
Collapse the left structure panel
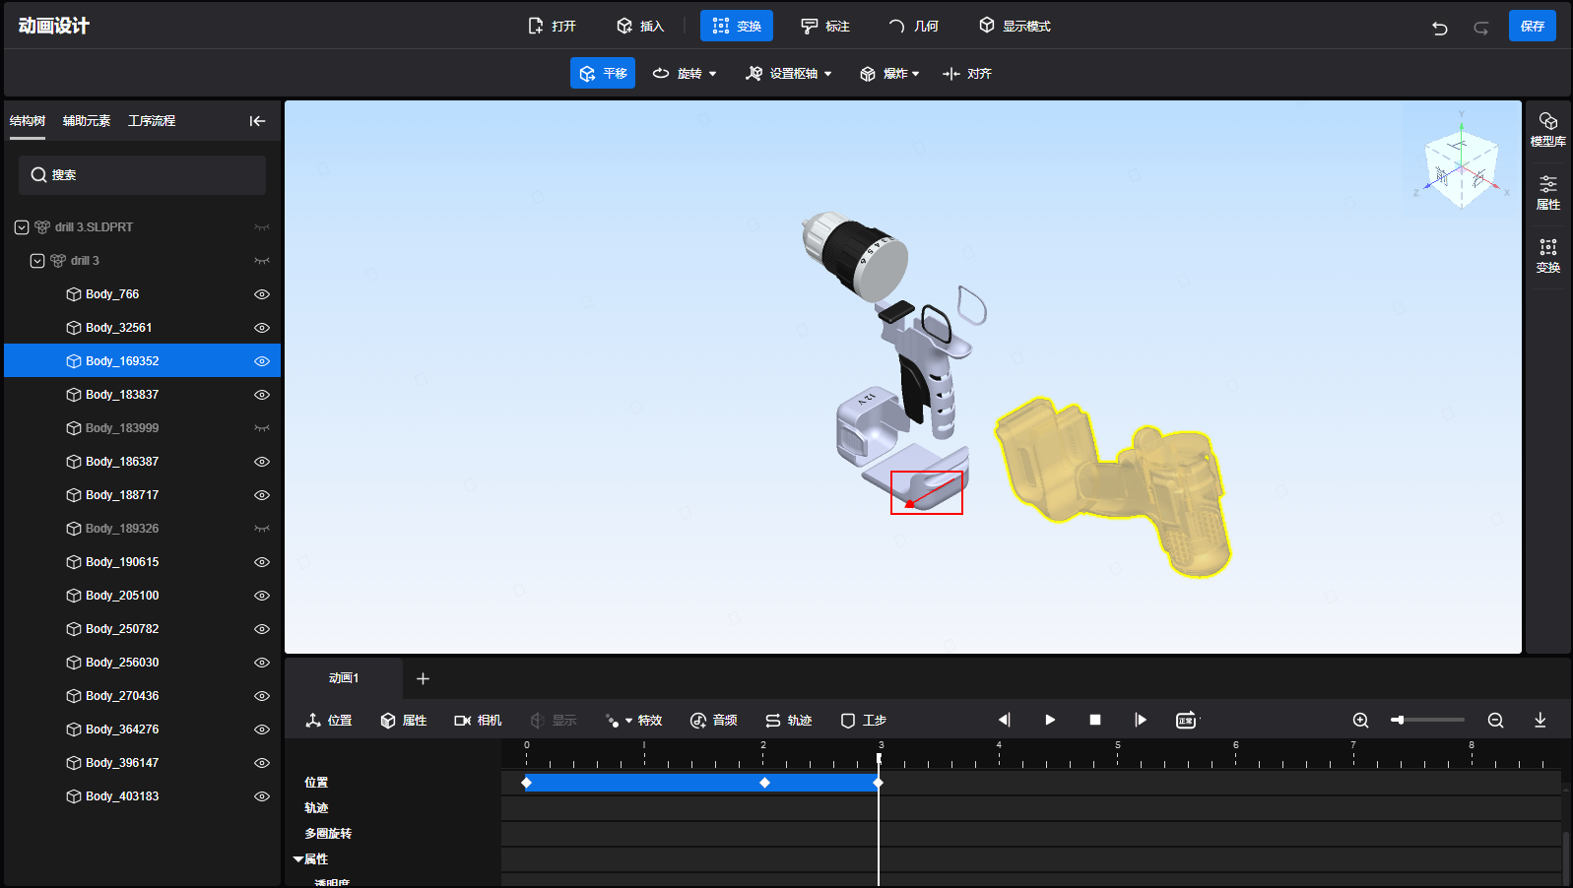tap(257, 121)
